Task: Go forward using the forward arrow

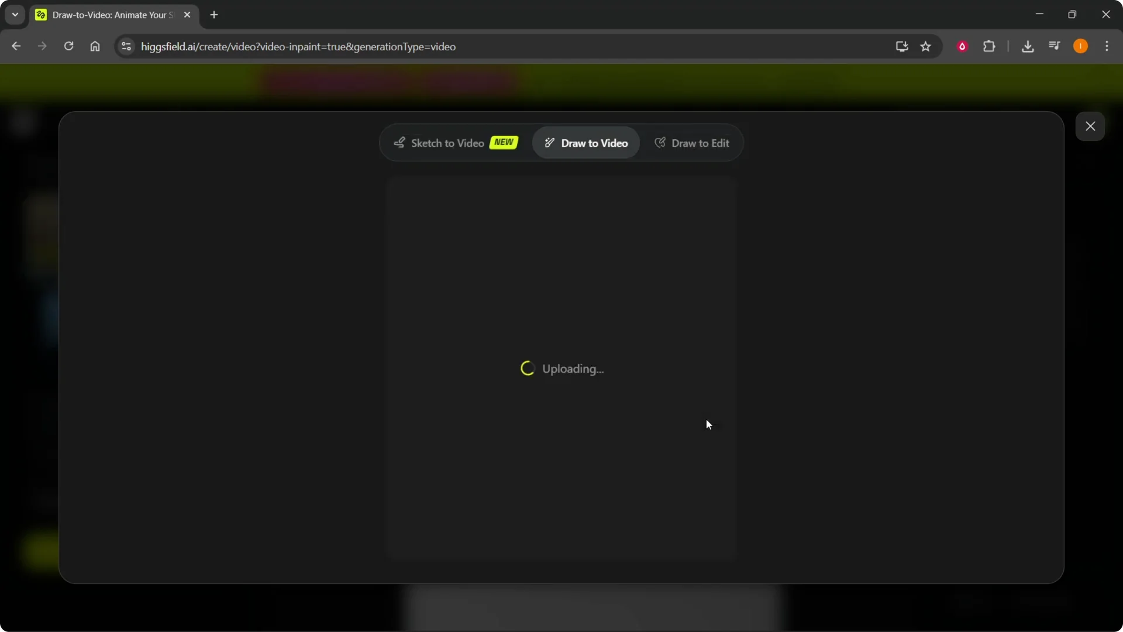Action: point(42,46)
